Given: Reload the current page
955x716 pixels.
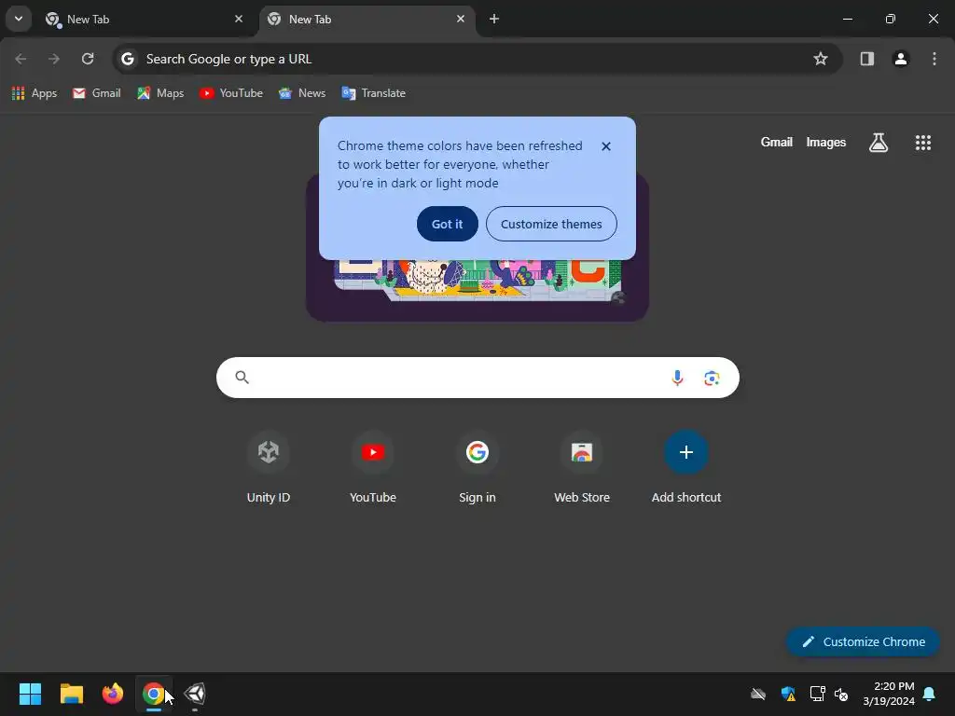Looking at the screenshot, I should click(88, 59).
